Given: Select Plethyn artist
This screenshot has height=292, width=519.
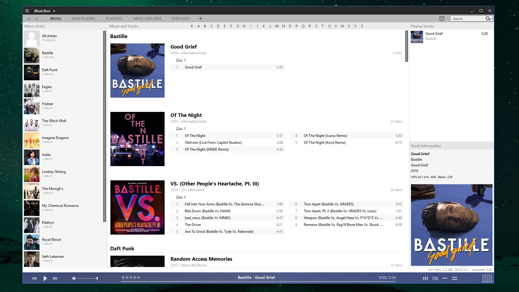Looking at the screenshot, I should click(63, 225).
